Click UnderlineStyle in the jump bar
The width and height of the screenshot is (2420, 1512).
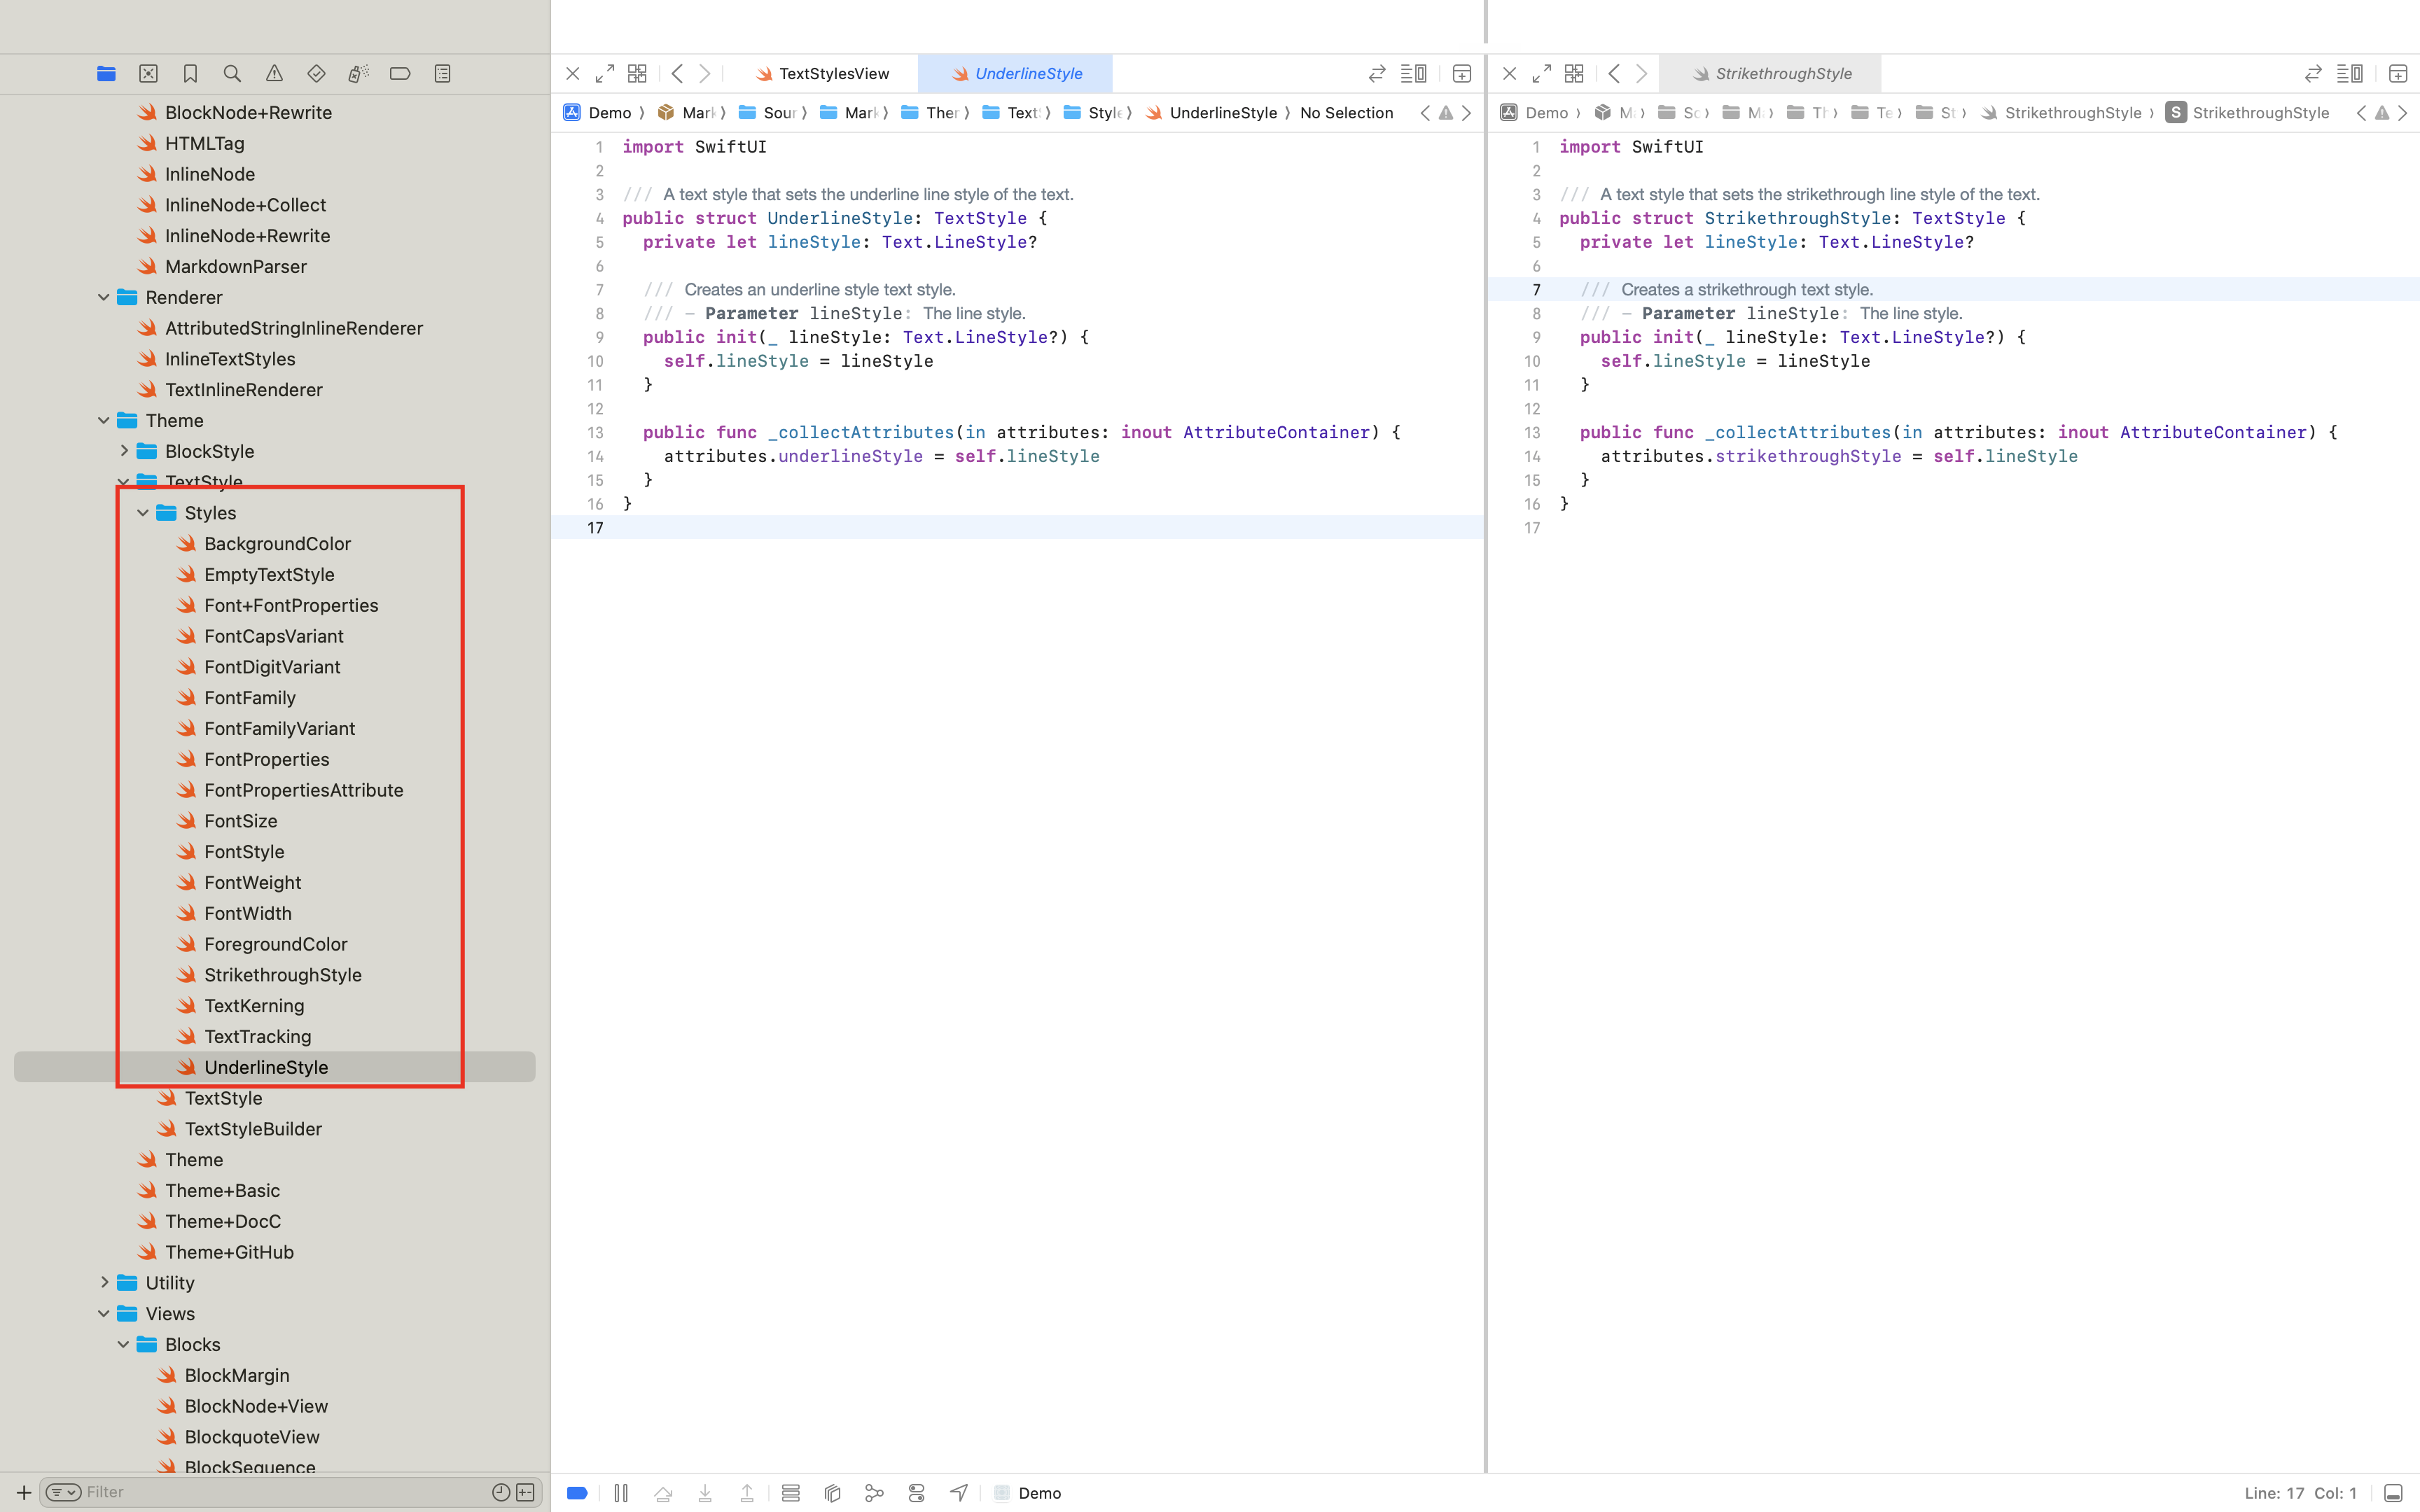coord(1222,113)
